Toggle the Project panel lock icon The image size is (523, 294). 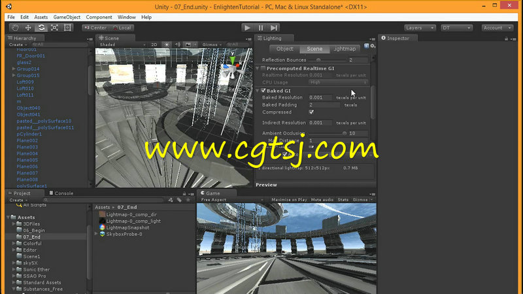pyautogui.click(x=184, y=193)
